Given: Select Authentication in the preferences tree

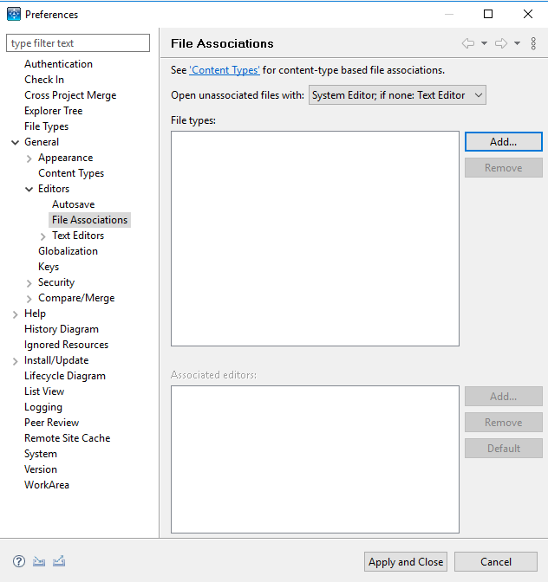Looking at the screenshot, I should click(58, 64).
